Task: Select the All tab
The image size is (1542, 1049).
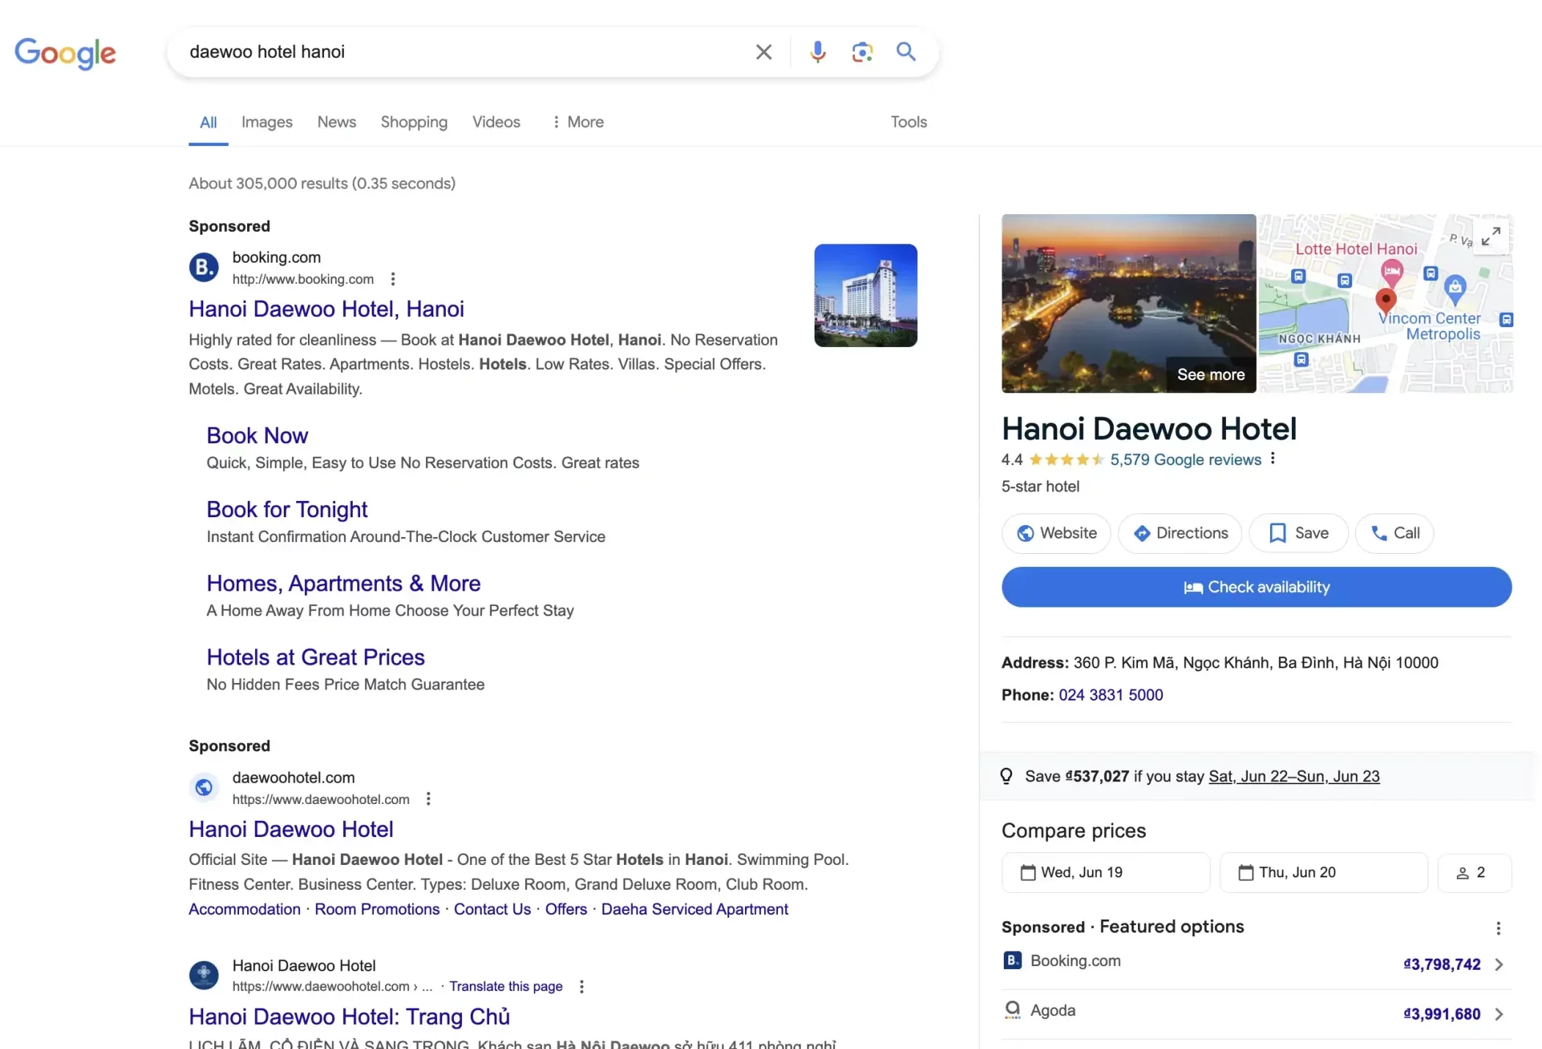Action: pyautogui.click(x=208, y=122)
